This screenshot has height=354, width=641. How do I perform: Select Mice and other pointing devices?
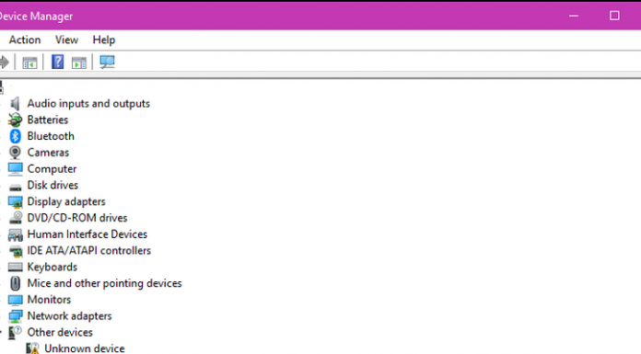[105, 283]
